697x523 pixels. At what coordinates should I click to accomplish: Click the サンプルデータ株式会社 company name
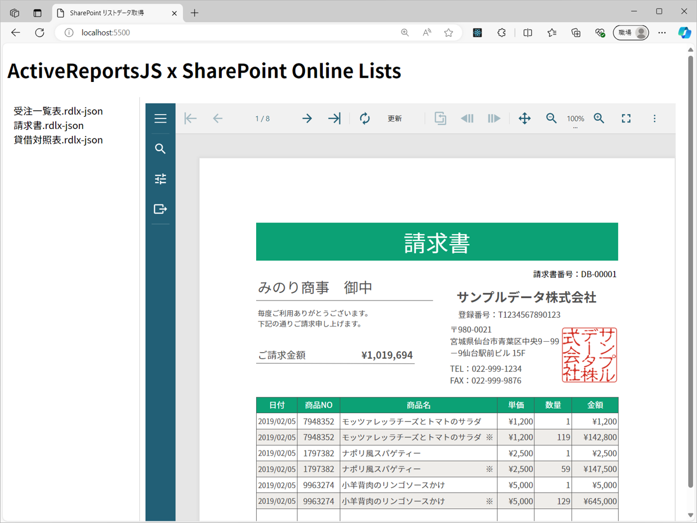pos(527,298)
